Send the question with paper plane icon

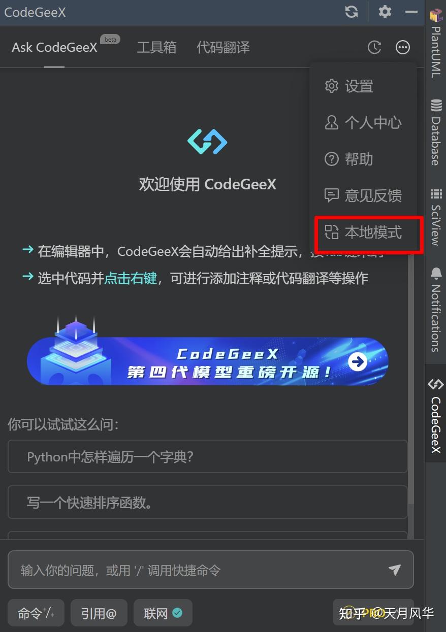(395, 570)
